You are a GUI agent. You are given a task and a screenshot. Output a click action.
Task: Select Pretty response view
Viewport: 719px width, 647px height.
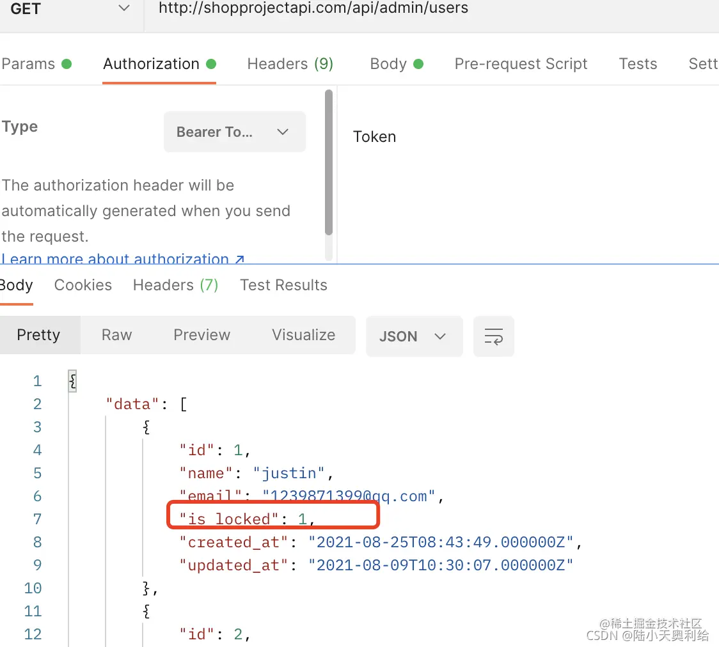(x=39, y=335)
